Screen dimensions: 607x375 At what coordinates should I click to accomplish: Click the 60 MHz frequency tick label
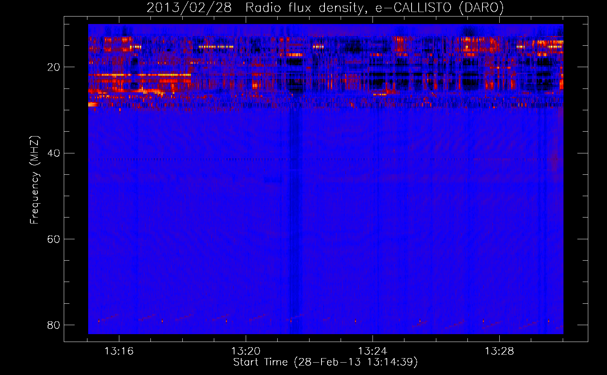tap(54, 239)
